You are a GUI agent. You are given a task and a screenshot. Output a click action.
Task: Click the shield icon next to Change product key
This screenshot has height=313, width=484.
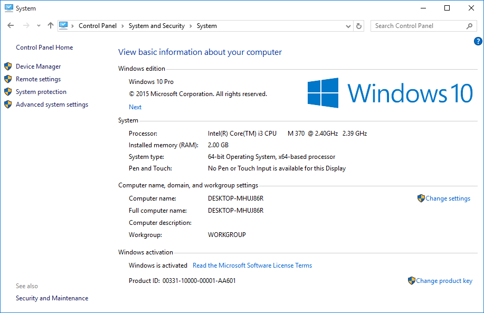(x=412, y=281)
